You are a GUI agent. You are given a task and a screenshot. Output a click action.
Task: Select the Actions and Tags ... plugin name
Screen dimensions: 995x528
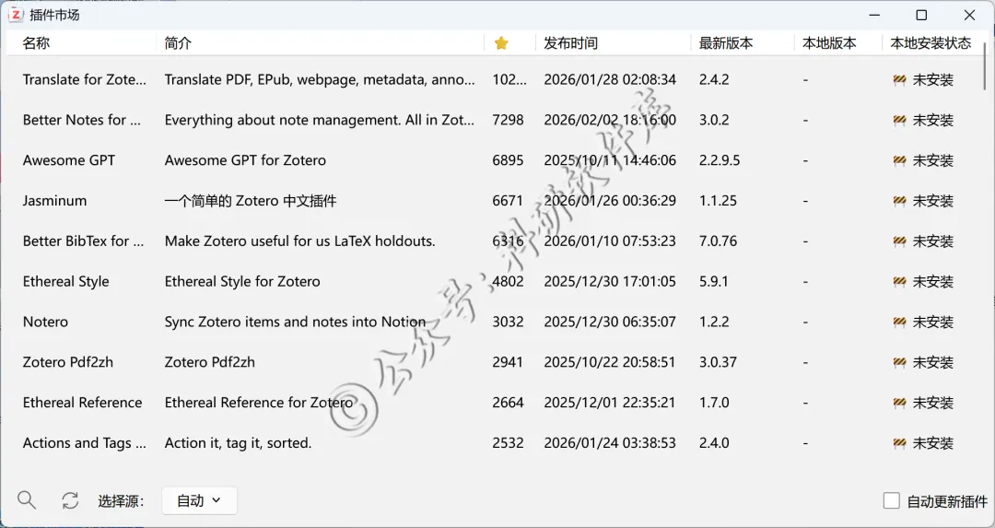point(85,443)
